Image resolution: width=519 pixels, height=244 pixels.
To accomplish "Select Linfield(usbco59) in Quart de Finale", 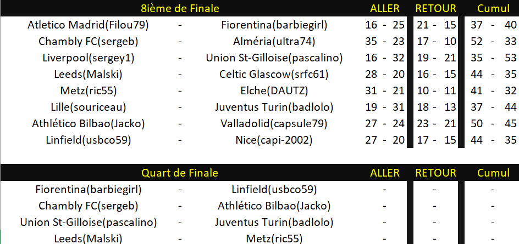I will [274, 189].
